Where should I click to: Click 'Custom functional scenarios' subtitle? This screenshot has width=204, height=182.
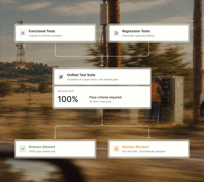[45, 36]
